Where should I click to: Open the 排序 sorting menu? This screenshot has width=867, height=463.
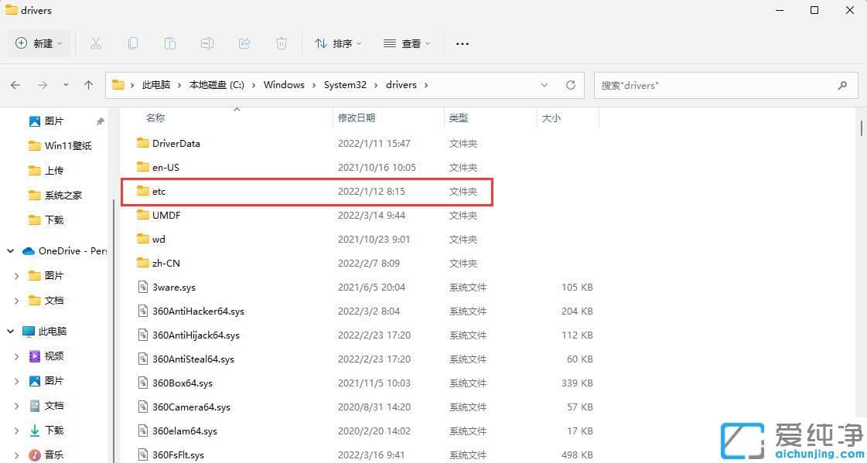337,43
